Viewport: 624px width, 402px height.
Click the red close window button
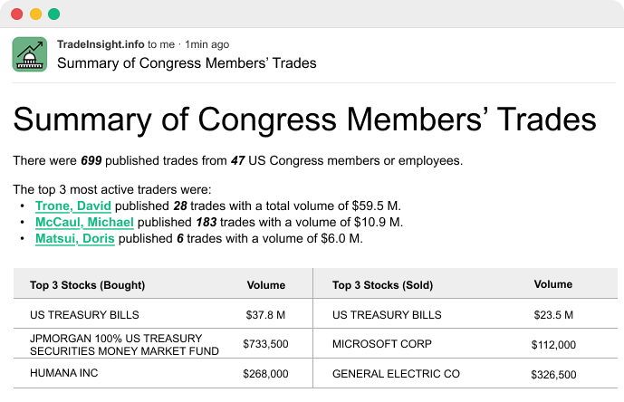click(x=16, y=14)
